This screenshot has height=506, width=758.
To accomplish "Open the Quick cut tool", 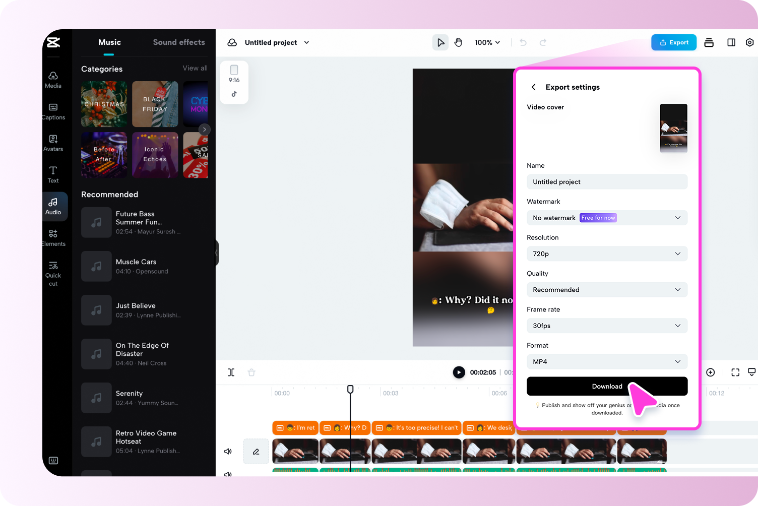I will pos(53,273).
